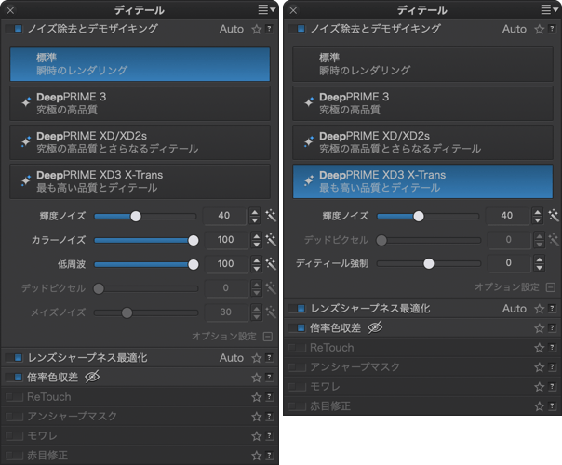Enable 赤目修正 in left panel
The width and height of the screenshot is (562, 465).
pos(14,456)
